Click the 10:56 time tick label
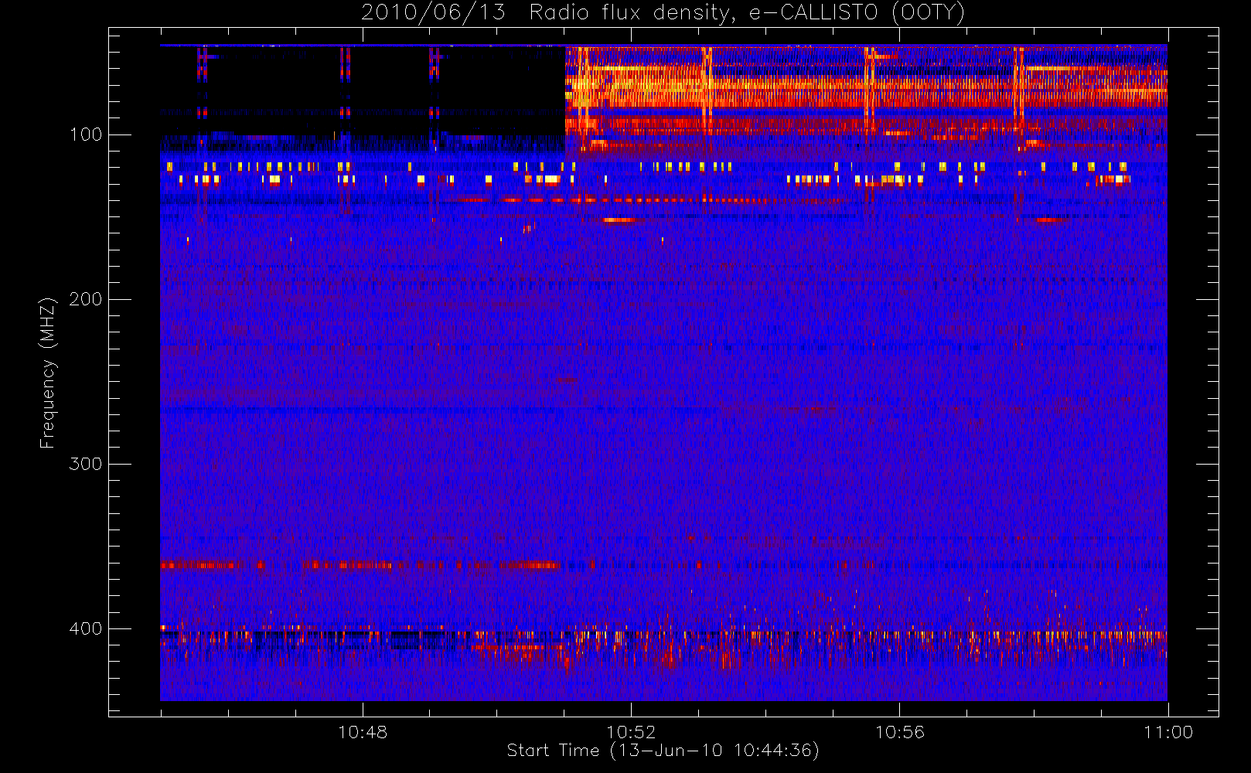1251x773 pixels. click(899, 732)
